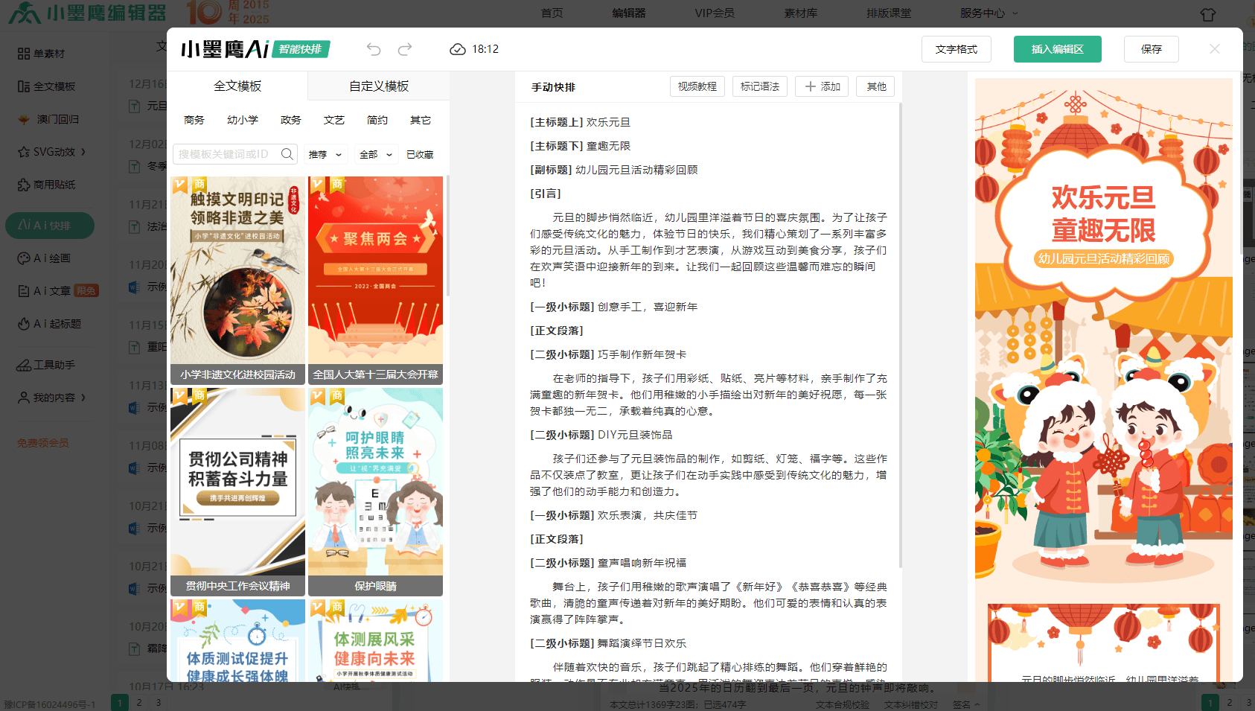Image resolution: width=1255 pixels, height=711 pixels.
Task: Click the DIY元旦装饰品 heading line
Action: click(601, 435)
